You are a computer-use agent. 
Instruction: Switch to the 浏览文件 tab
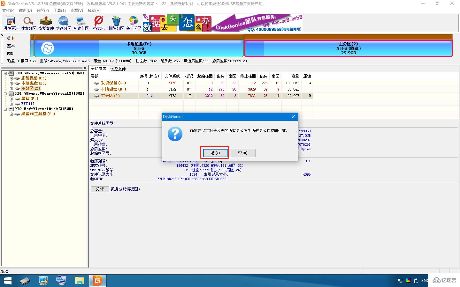point(118,69)
